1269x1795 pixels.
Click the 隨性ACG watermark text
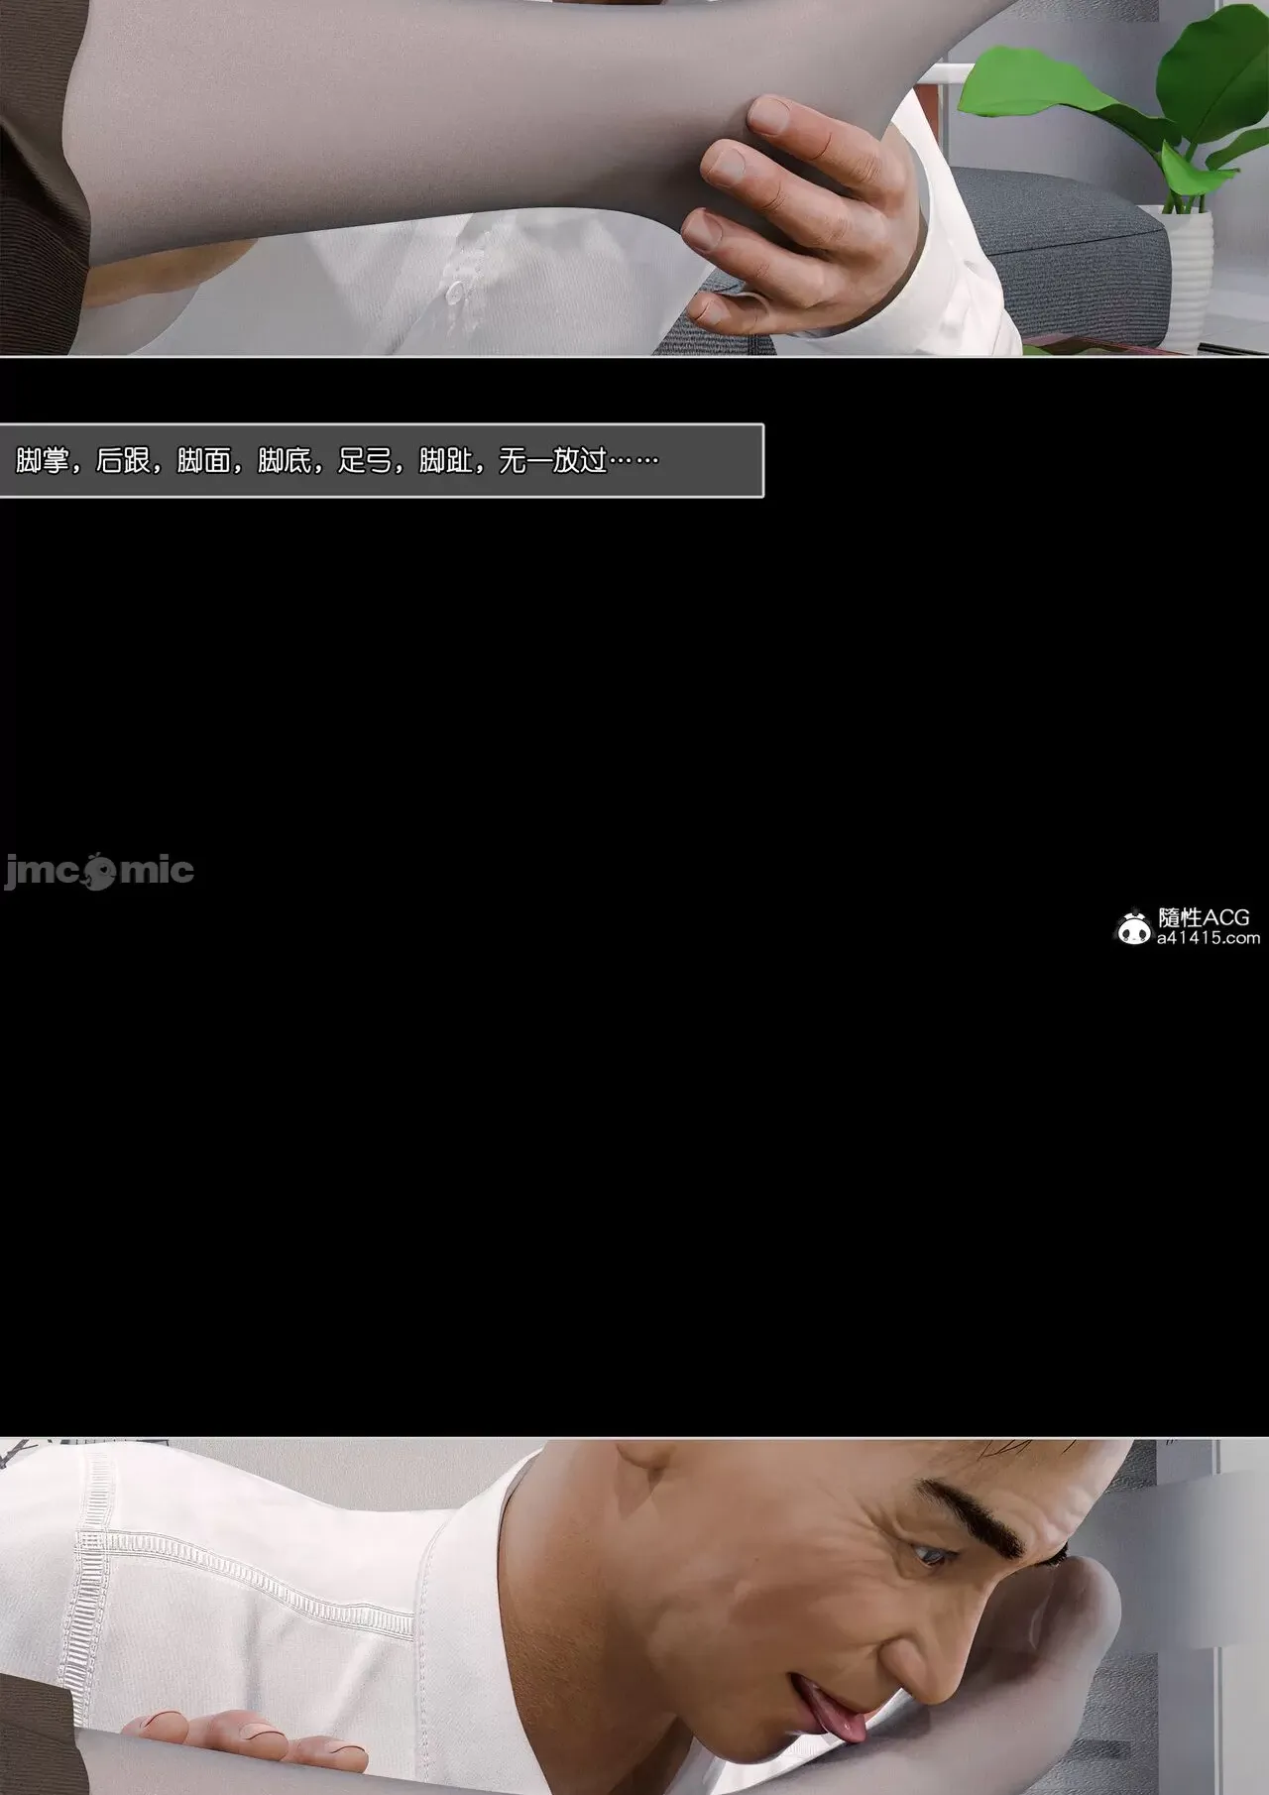(x=1204, y=916)
